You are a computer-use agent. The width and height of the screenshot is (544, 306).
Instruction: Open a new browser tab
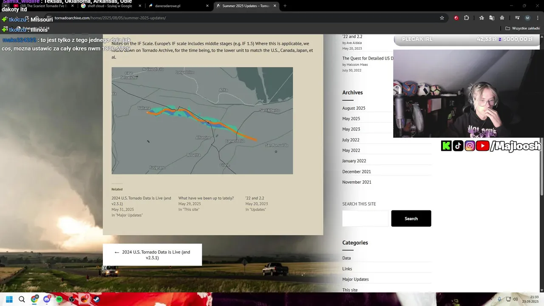point(285,6)
